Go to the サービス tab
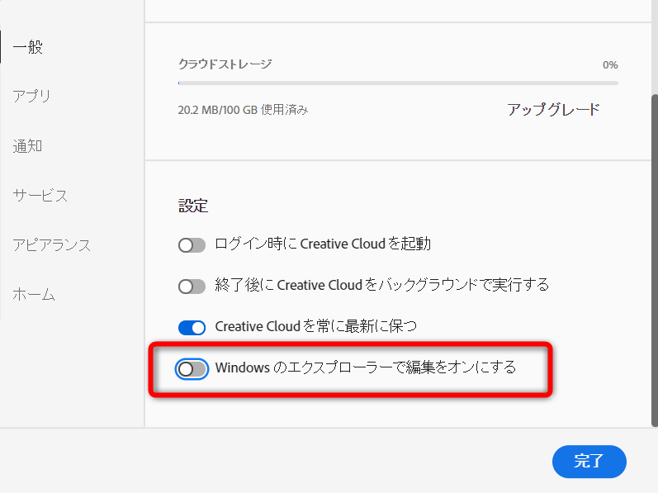The image size is (658, 493). [40, 196]
